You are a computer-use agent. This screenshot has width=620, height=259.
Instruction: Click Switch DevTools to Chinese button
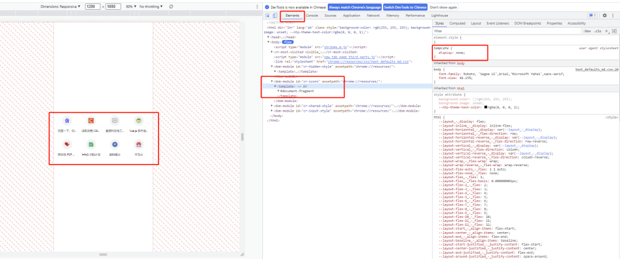click(x=405, y=7)
